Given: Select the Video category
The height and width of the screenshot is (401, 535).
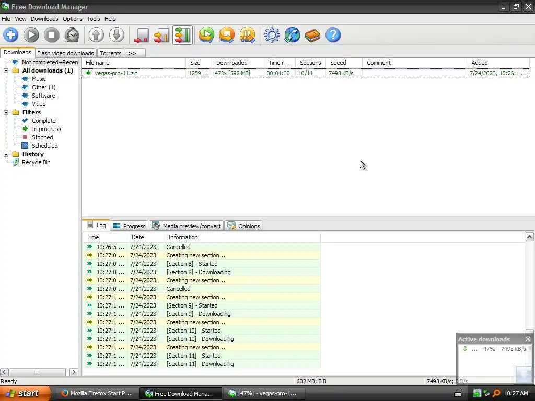Looking at the screenshot, I should click(x=39, y=104).
